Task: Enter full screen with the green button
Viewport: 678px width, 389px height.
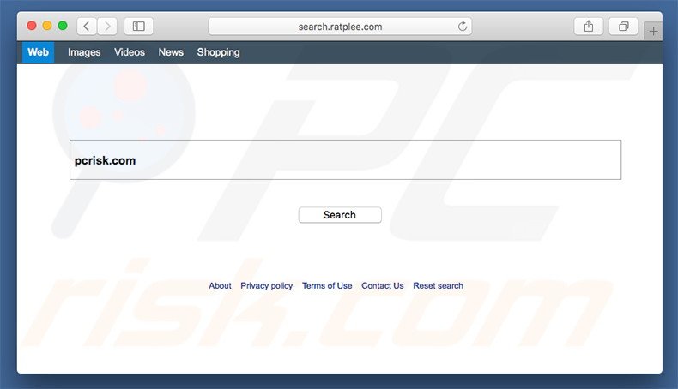Action: [x=63, y=26]
